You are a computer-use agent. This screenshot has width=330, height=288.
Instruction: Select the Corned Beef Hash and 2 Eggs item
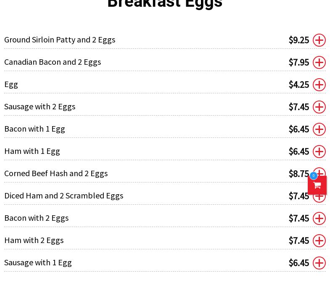pyautogui.click(x=56, y=173)
